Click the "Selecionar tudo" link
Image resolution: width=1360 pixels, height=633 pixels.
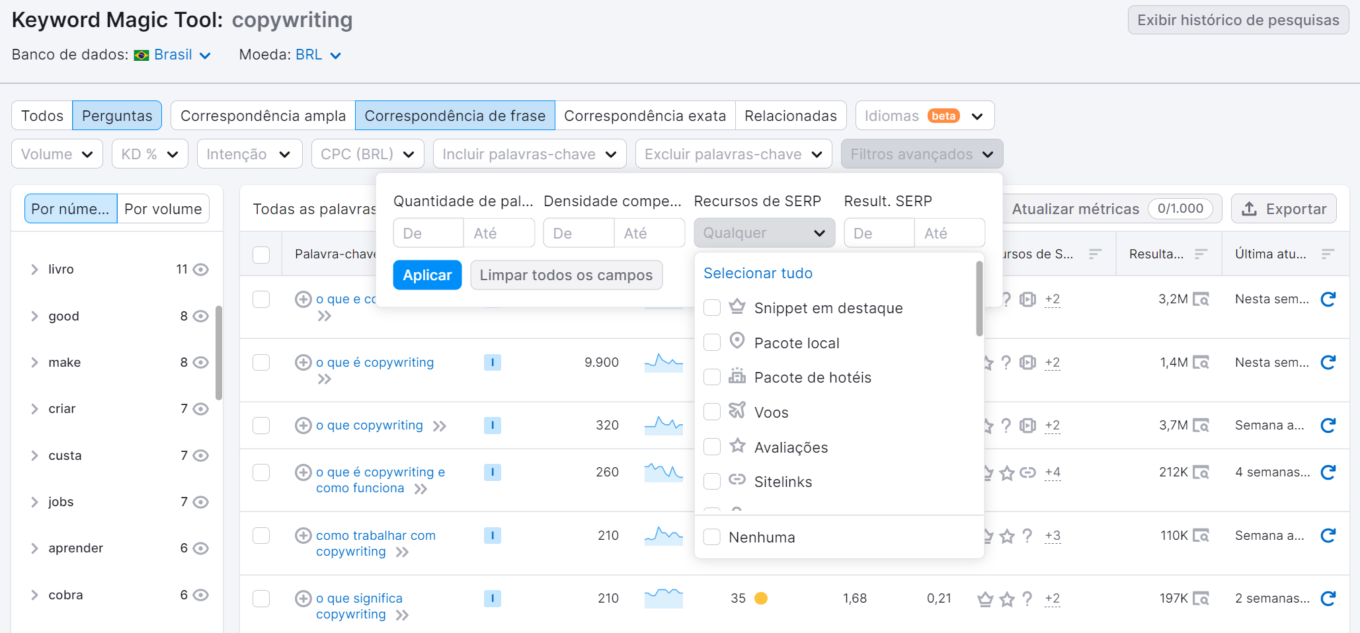point(758,273)
